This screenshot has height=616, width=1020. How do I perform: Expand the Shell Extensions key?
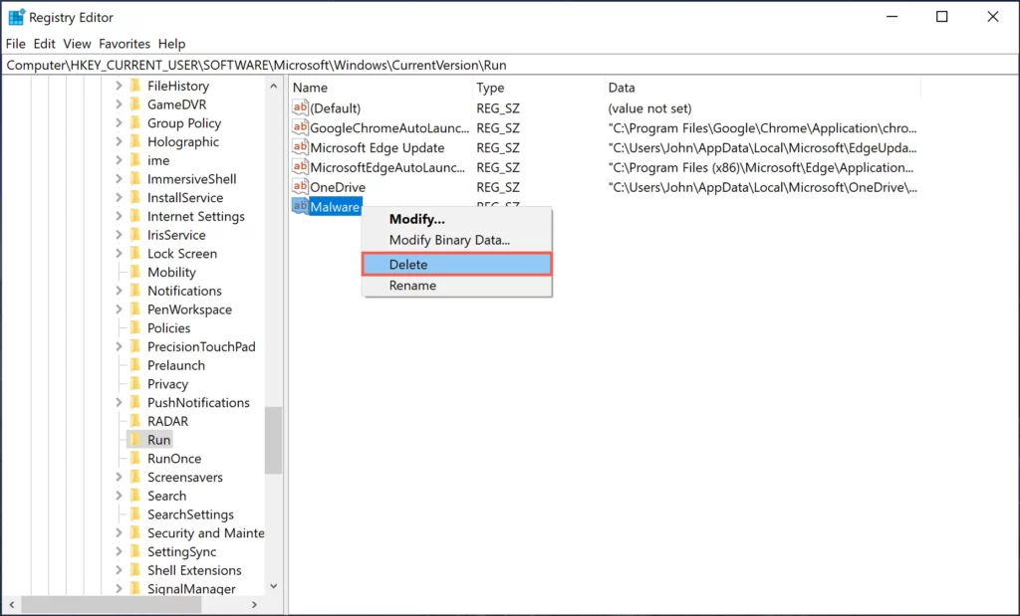121,569
